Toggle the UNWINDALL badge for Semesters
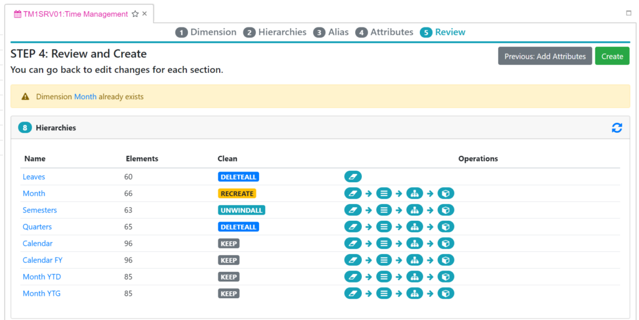 pos(241,210)
